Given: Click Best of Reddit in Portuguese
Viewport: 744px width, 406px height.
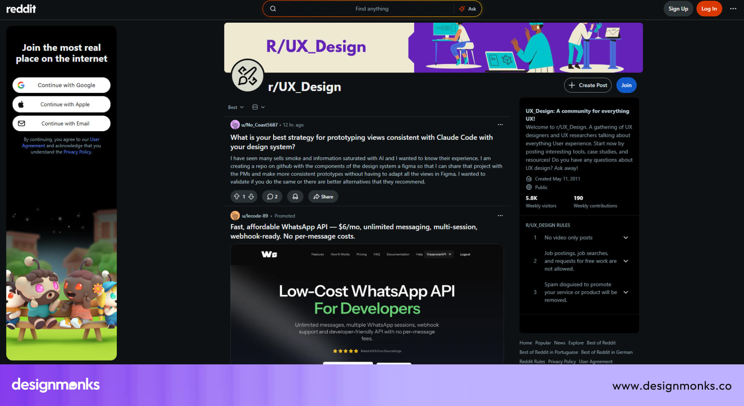Looking at the screenshot, I should point(548,352).
